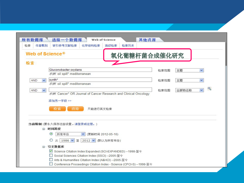Screen dimensions: 244x183
Task: Check Social Sciences Citation Index (SSCI)
Action: coord(51,155)
